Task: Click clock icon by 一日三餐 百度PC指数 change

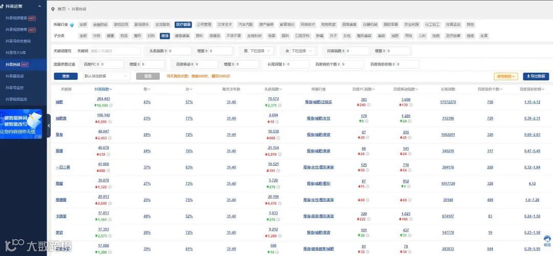Action: point(368,170)
